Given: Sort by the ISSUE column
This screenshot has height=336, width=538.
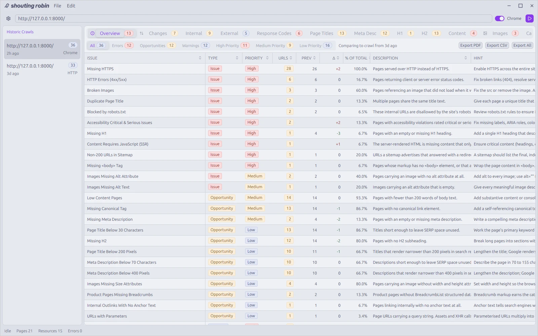Looking at the screenshot, I should pos(144,58).
